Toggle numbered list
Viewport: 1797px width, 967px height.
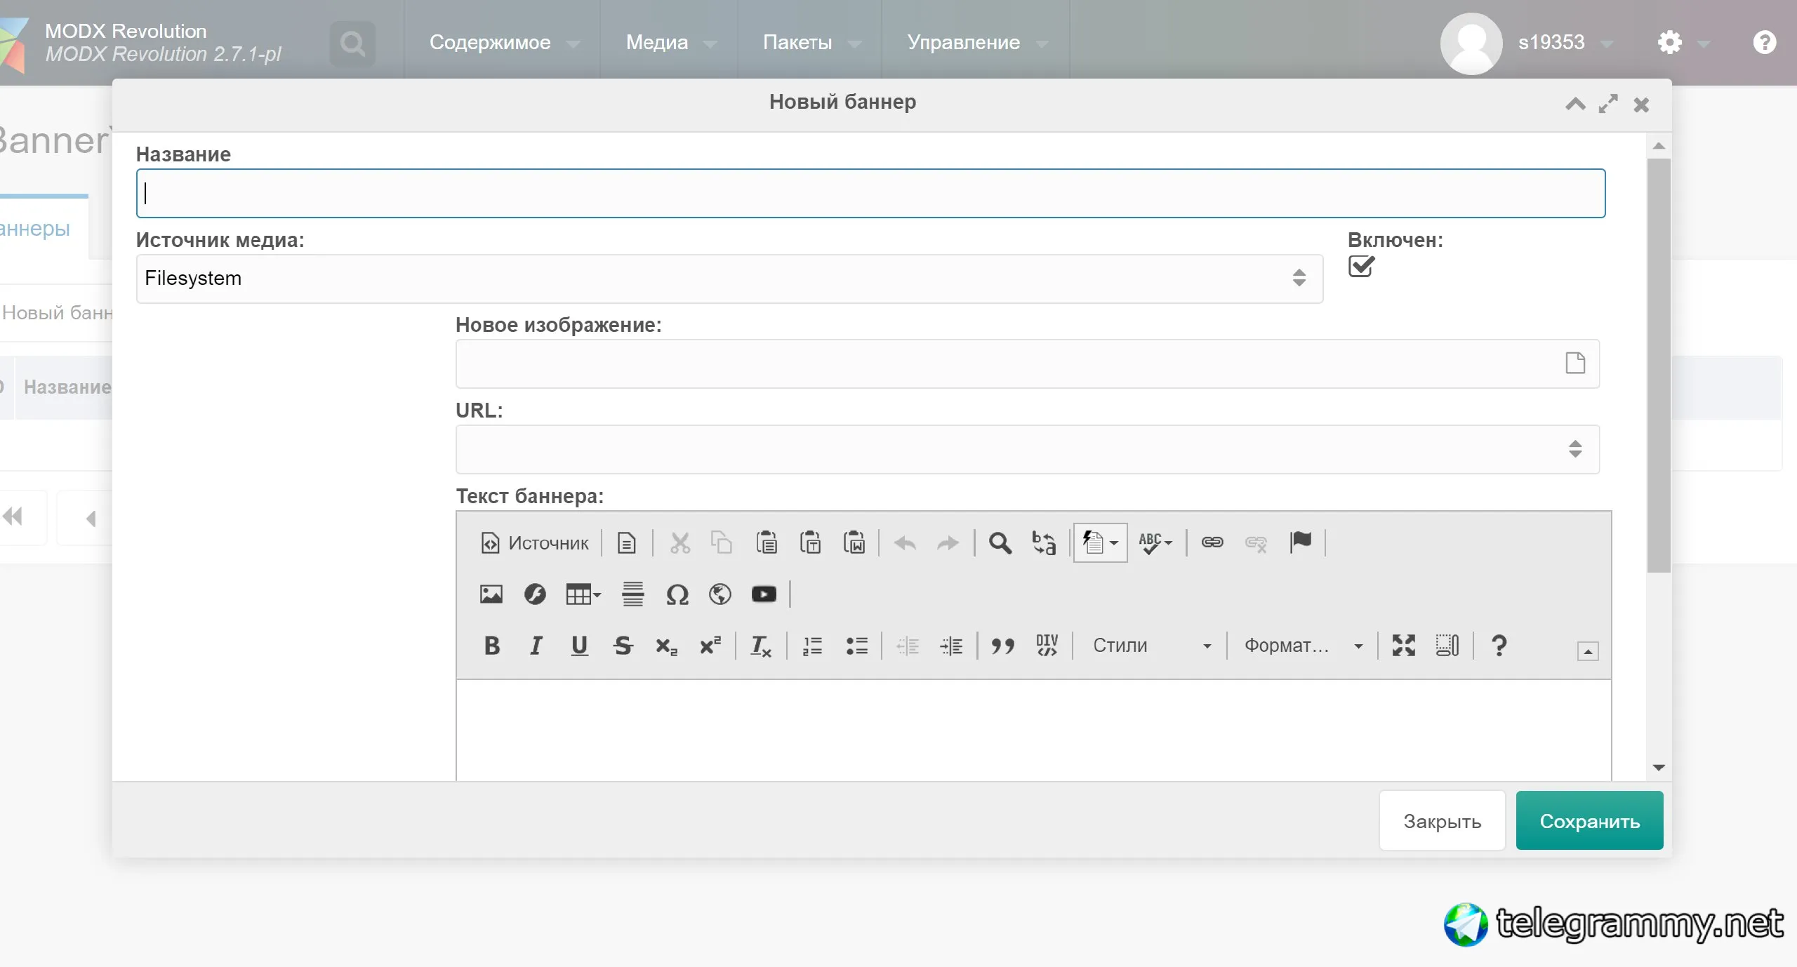(x=812, y=646)
